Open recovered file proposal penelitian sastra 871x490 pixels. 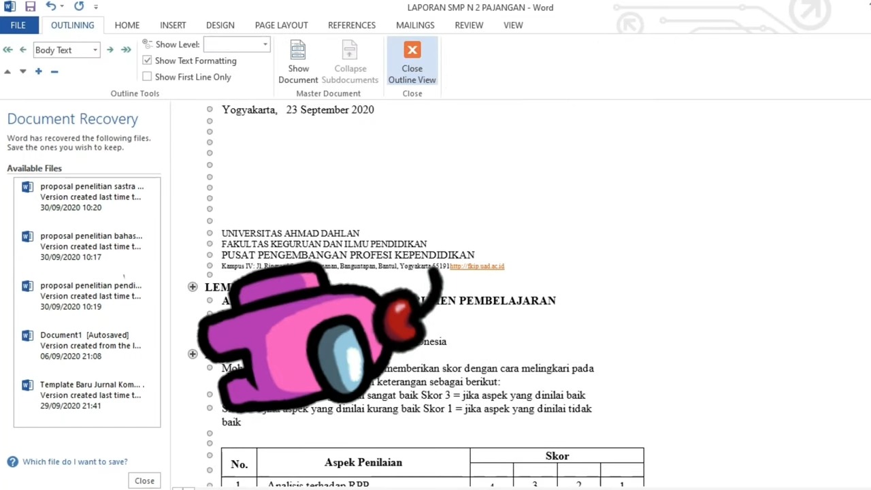pyautogui.click(x=87, y=197)
